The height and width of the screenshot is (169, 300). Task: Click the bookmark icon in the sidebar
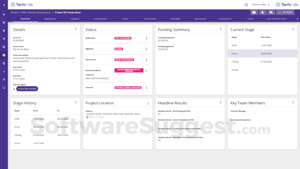[x=4, y=31]
